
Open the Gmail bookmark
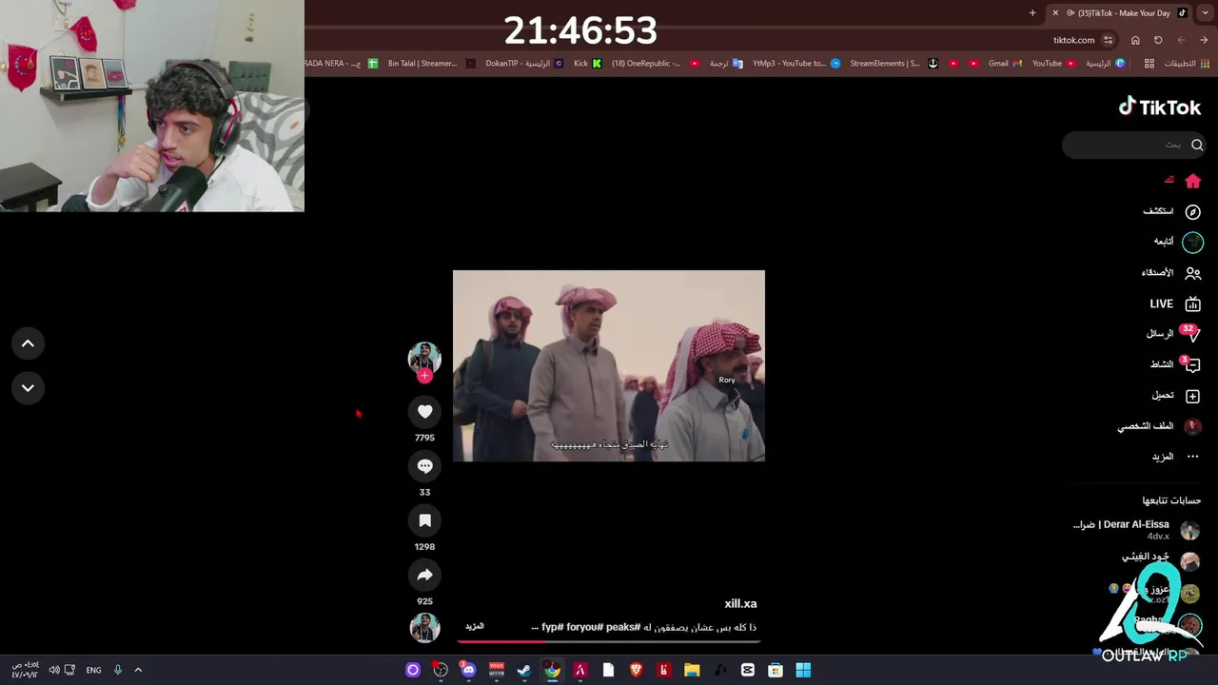tap(1004, 64)
